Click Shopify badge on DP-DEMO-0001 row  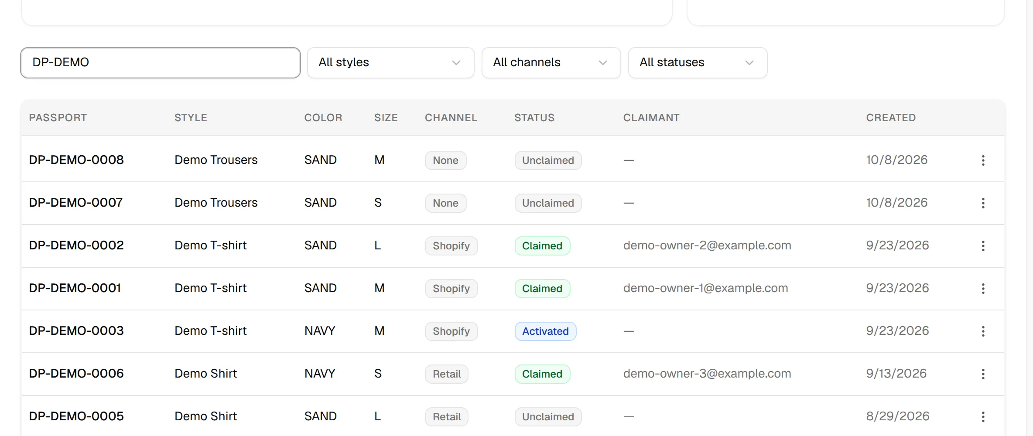[451, 289]
